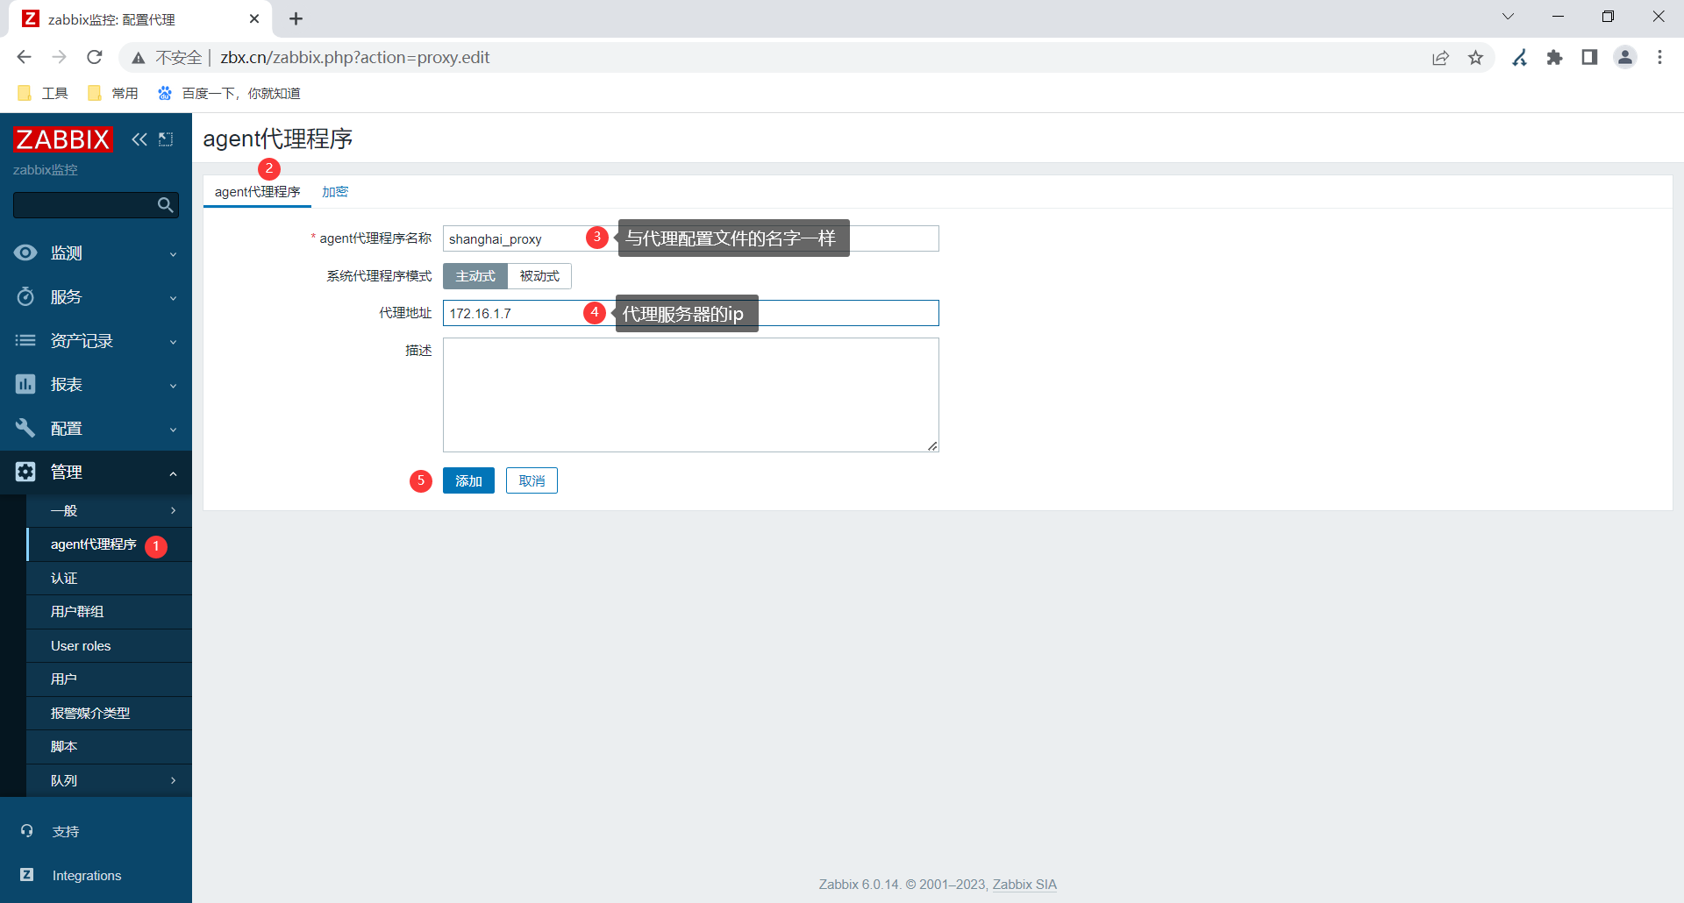Click the gear icon for 管理
Screen dimensions: 1684x903
pyautogui.click(x=25, y=472)
